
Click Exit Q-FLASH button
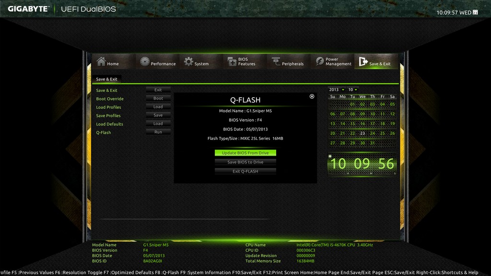(245, 171)
